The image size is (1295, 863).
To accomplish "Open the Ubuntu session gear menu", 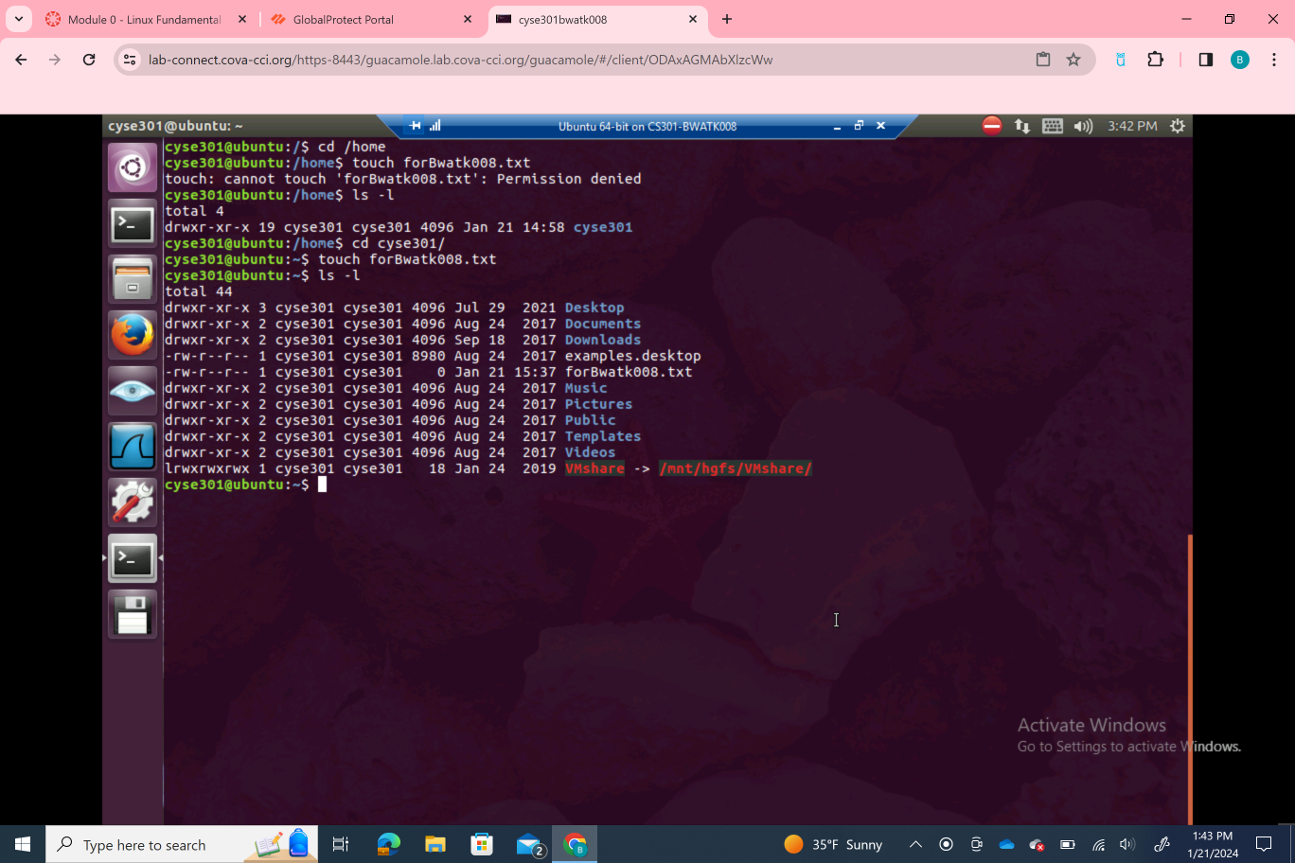I will coord(1178,126).
